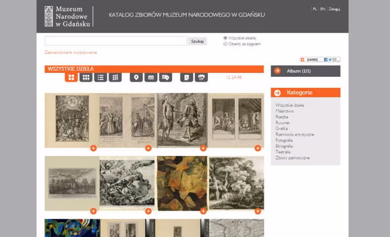Switch language to EN
Screen dimensions: 390x237
tap(323, 9)
